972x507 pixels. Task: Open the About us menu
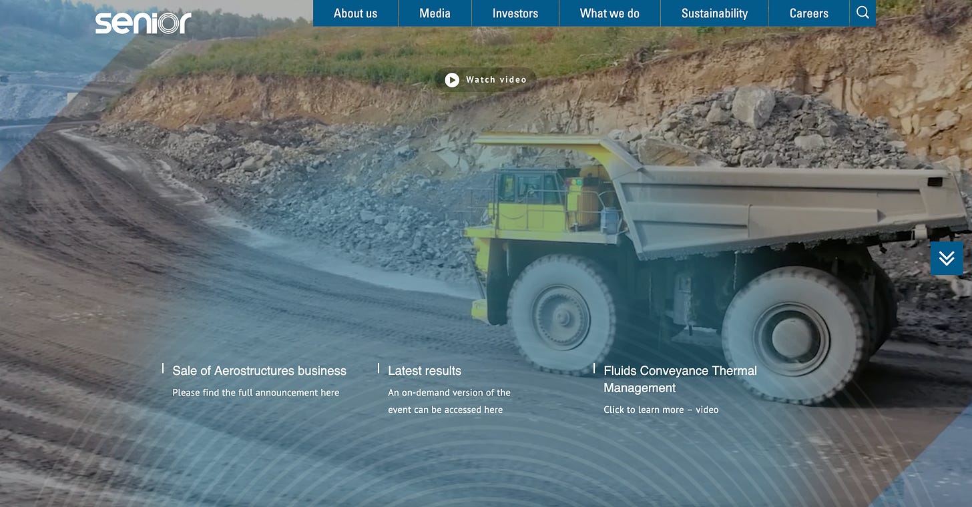(355, 13)
